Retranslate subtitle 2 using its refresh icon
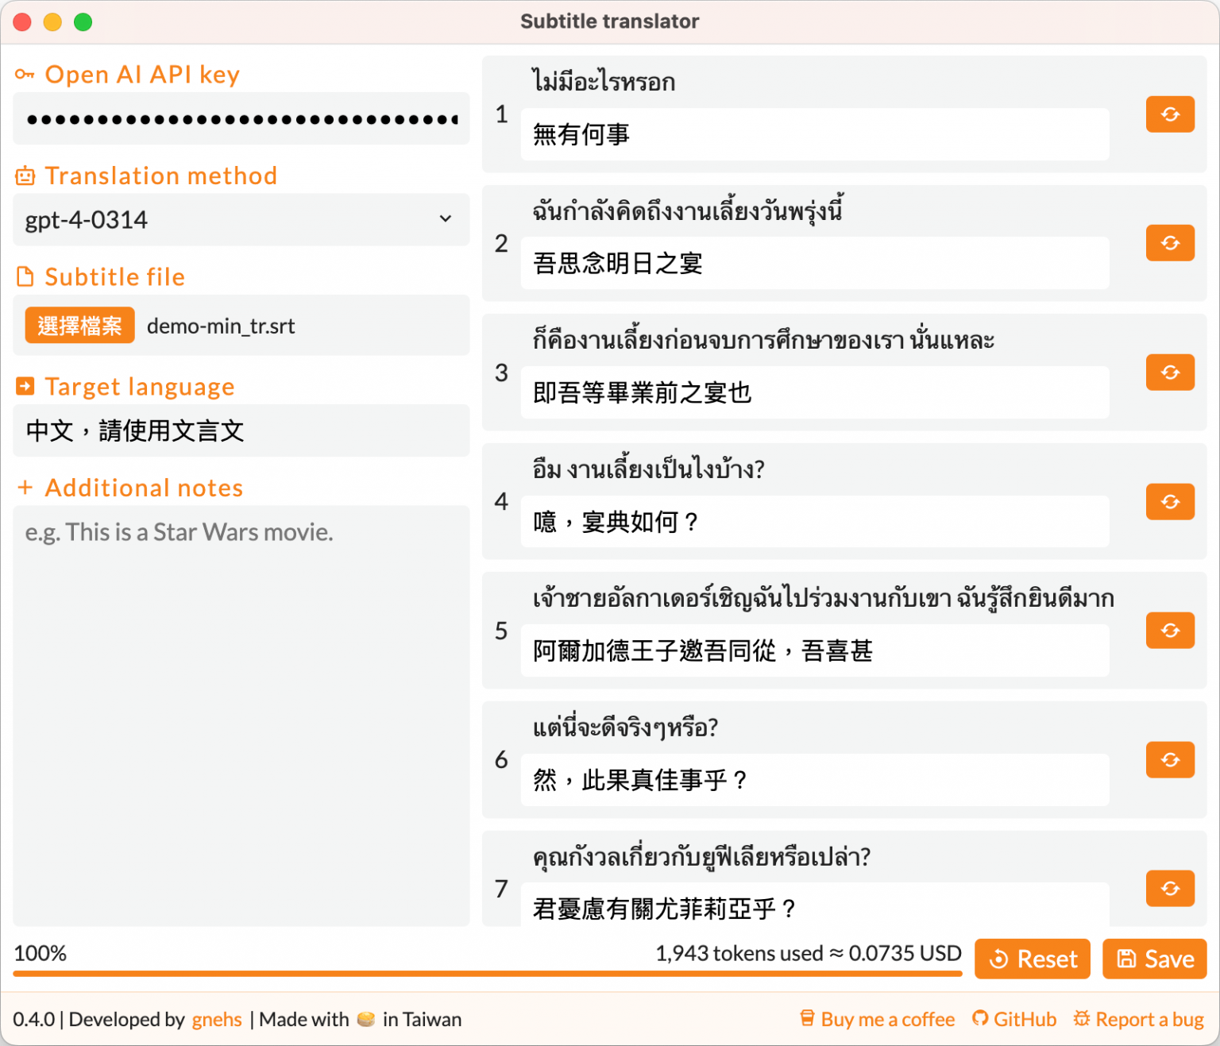 point(1169,243)
